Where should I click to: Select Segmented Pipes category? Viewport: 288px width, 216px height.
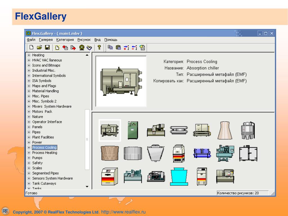tap(45, 173)
